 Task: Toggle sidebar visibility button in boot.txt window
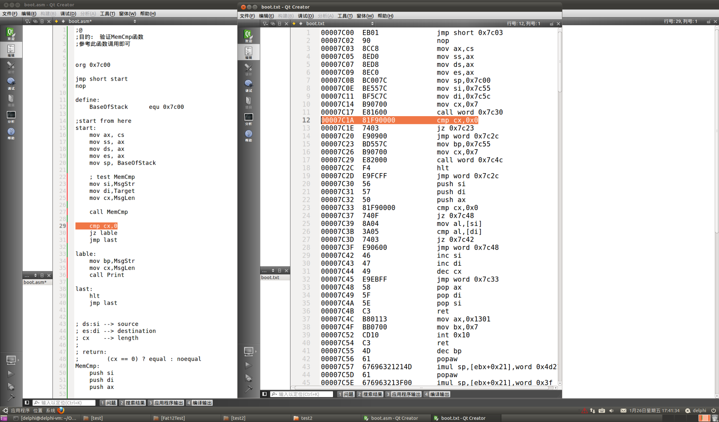click(x=264, y=394)
